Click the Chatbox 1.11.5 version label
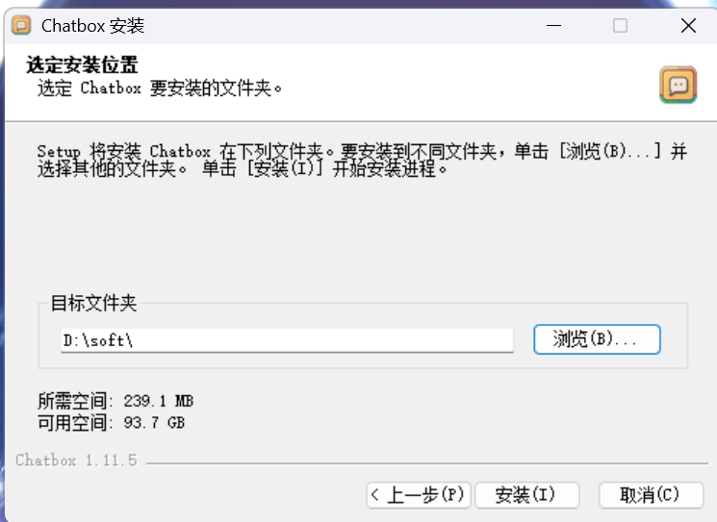 point(76,460)
